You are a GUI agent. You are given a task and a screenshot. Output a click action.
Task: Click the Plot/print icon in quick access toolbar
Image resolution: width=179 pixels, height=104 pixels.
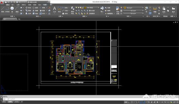[17, 2]
